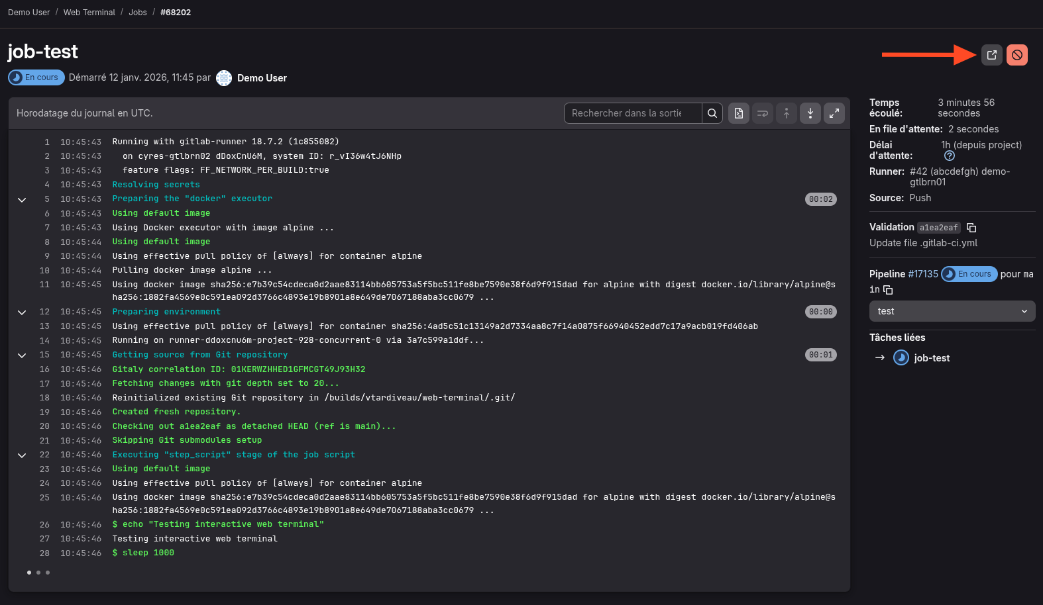Image resolution: width=1043 pixels, height=605 pixels.
Task: Open help for Délai d'attente
Action: (x=949, y=156)
